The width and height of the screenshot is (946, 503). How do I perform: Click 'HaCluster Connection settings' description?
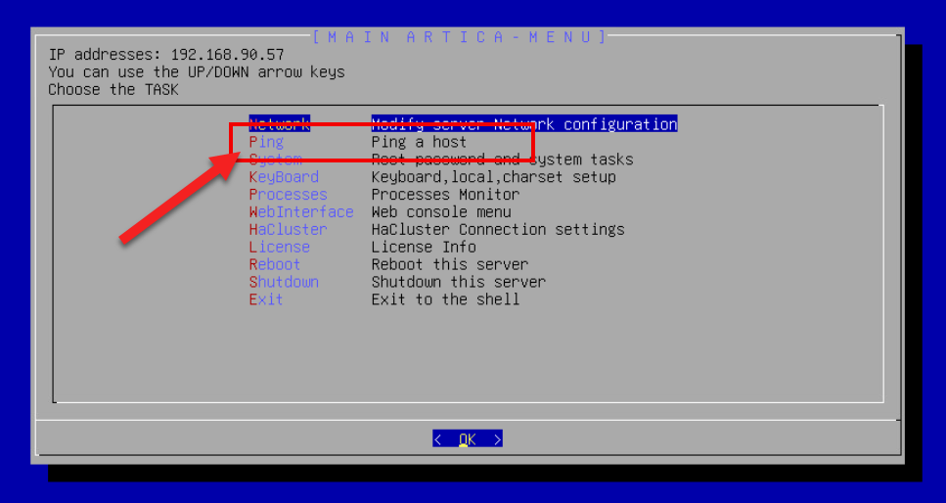pyautogui.click(x=498, y=229)
